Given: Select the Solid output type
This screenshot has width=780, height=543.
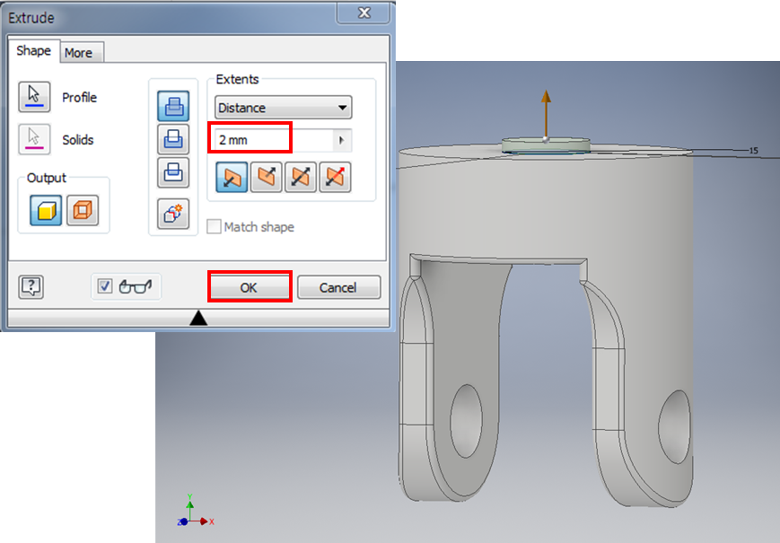Looking at the screenshot, I should pos(46,210).
